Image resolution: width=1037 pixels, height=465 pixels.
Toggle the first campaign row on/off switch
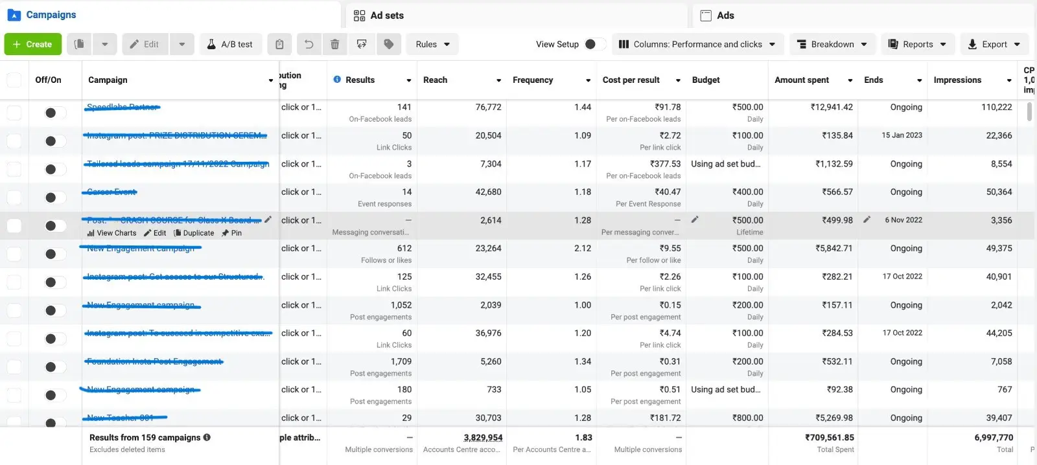(54, 113)
